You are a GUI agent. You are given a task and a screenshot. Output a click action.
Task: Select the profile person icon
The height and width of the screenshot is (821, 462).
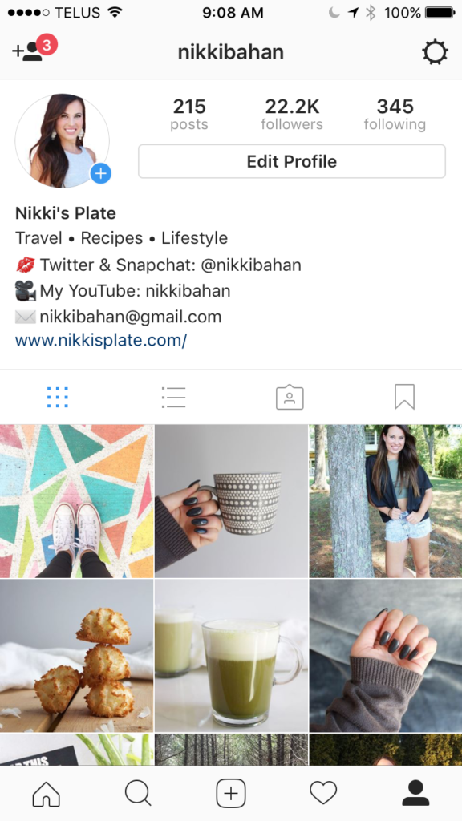click(415, 793)
